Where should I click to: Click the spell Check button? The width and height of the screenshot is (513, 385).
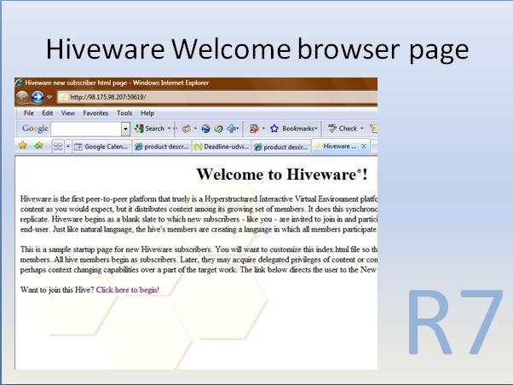[343, 129]
